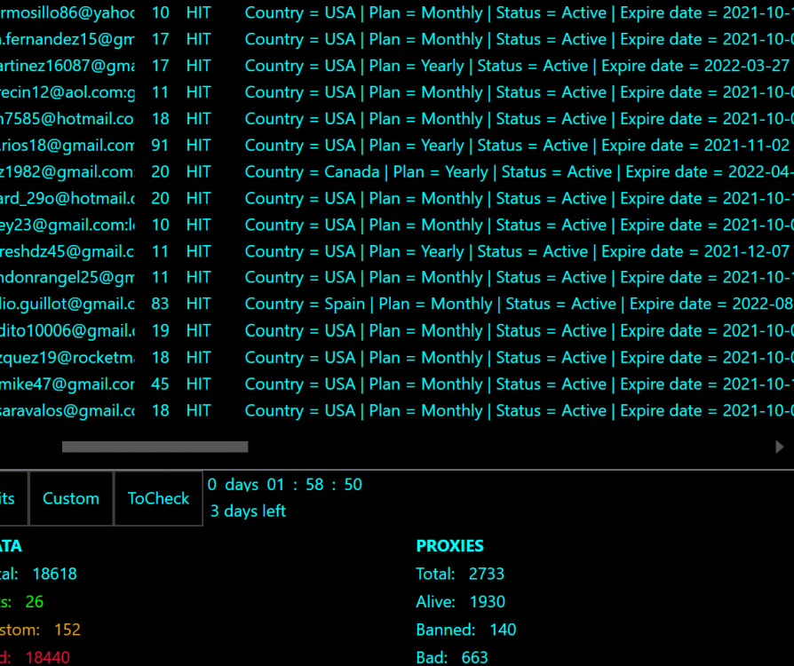The height and width of the screenshot is (666, 794).
Task: Click the horizontal scrollbar under the results list
Action: pyautogui.click(x=155, y=447)
